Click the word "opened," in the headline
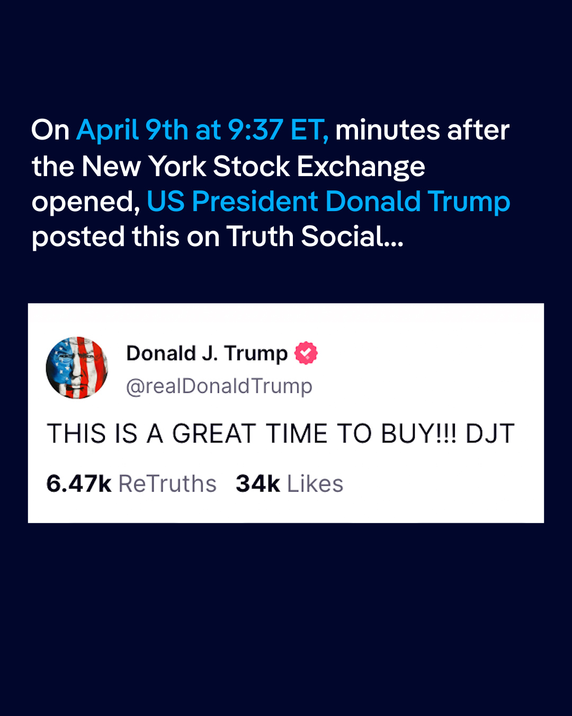Image resolution: width=572 pixels, height=716 pixels. (86, 203)
